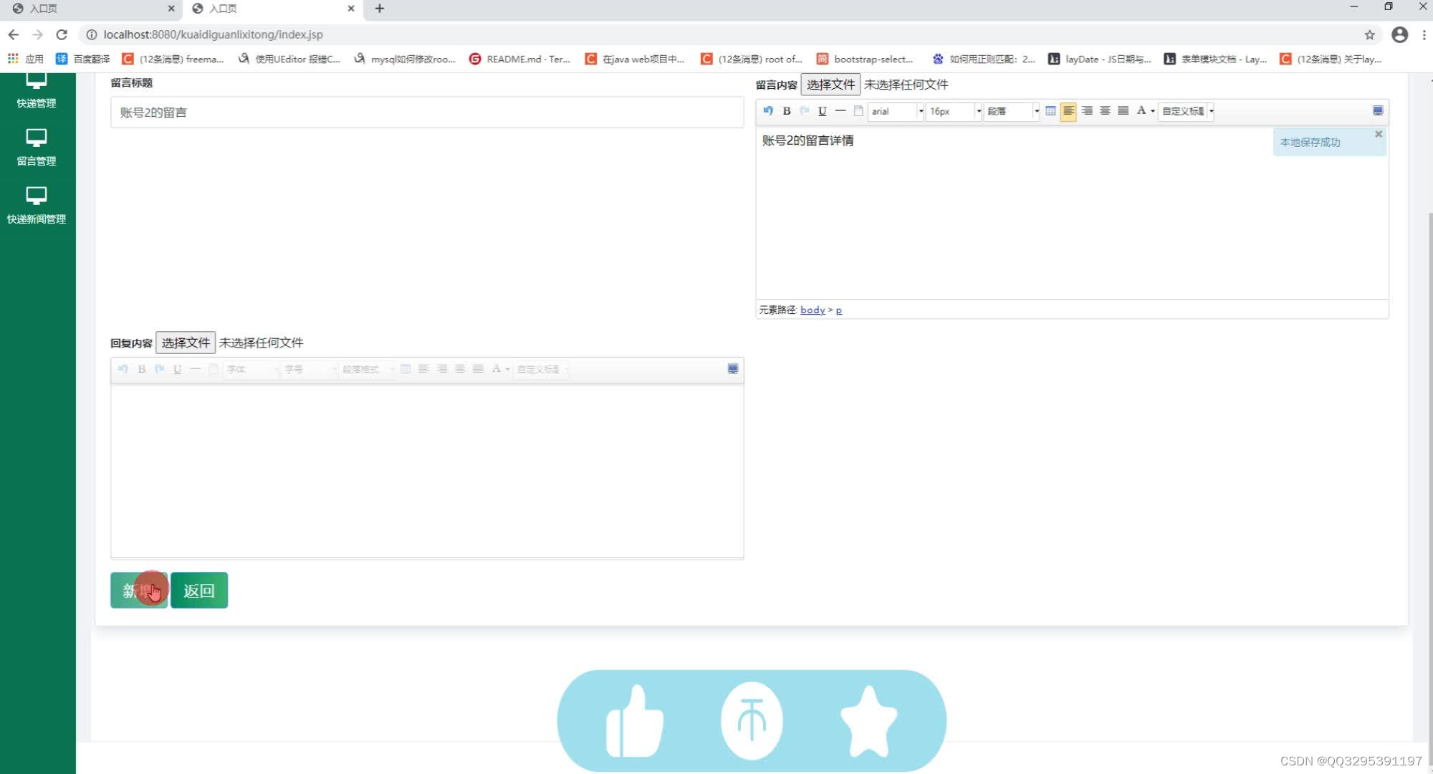Open 快递管理 in the green sidebar
Image resolution: width=1433 pixels, height=774 pixels.
click(x=37, y=91)
